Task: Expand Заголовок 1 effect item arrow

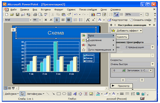Action: [151, 70]
